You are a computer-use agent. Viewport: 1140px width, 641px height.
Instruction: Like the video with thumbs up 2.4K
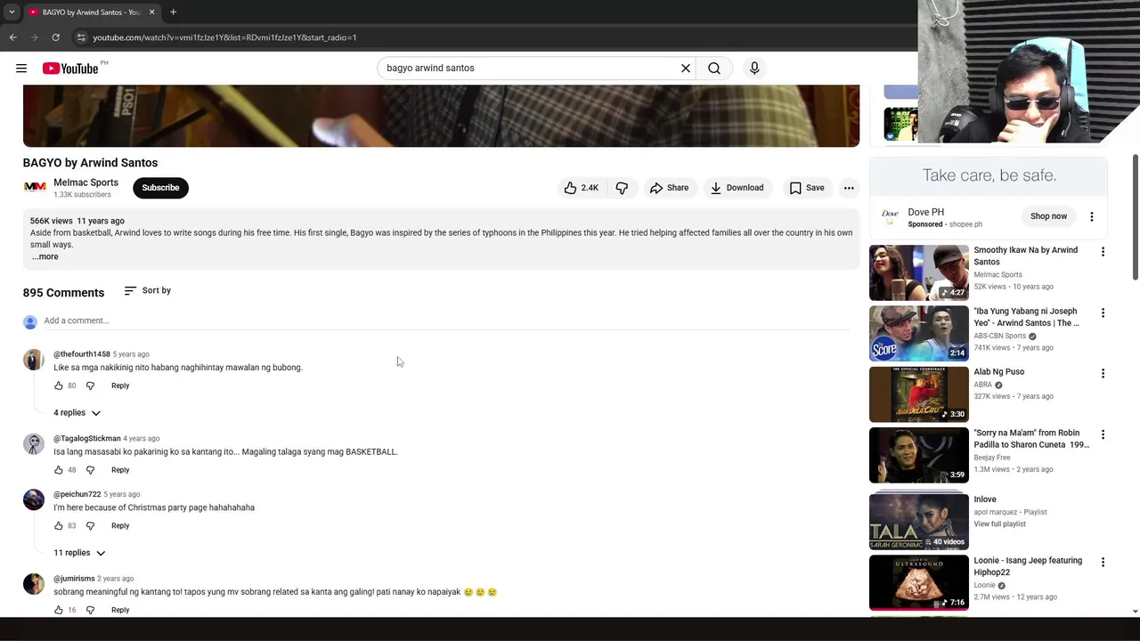pyautogui.click(x=581, y=188)
